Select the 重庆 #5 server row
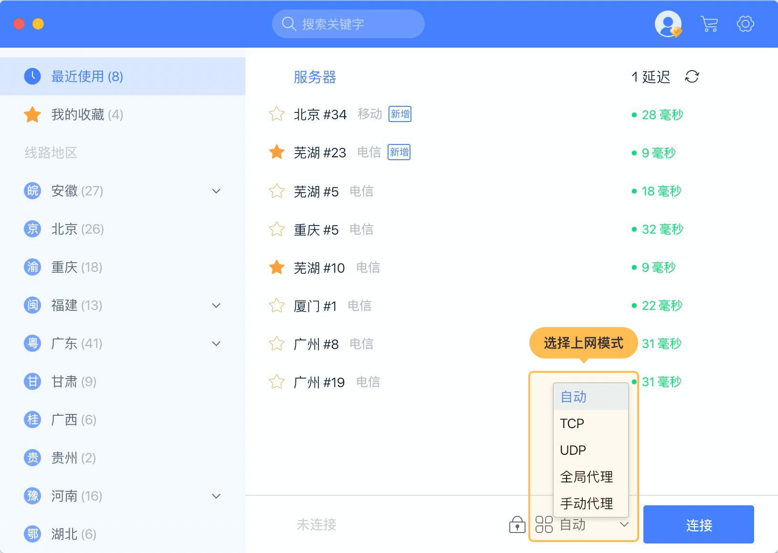778x553 pixels. coord(430,229)
